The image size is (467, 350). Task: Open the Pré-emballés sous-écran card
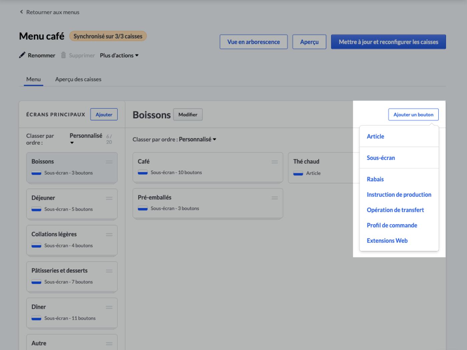coord(208,203)
